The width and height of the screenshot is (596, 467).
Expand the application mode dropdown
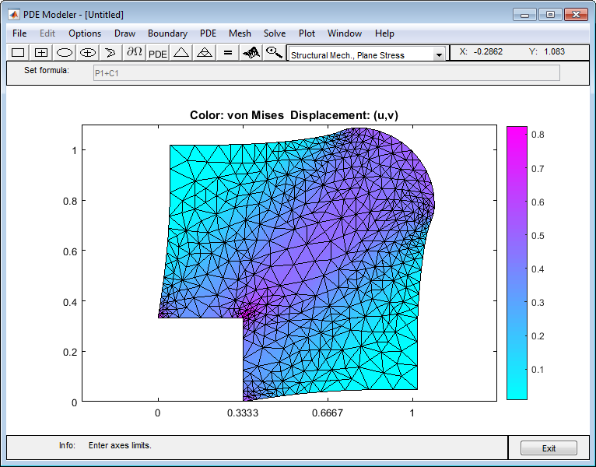tap(439, 55)
